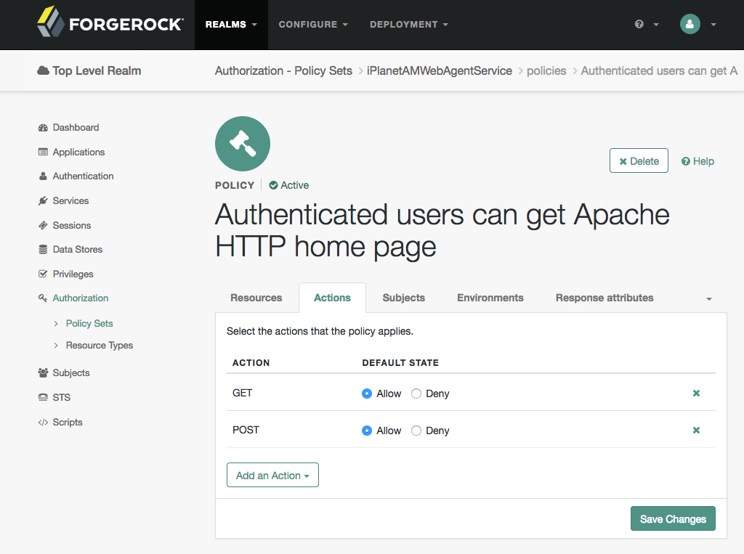
Task: Remove the GET action row
Action: coord(696,394)
